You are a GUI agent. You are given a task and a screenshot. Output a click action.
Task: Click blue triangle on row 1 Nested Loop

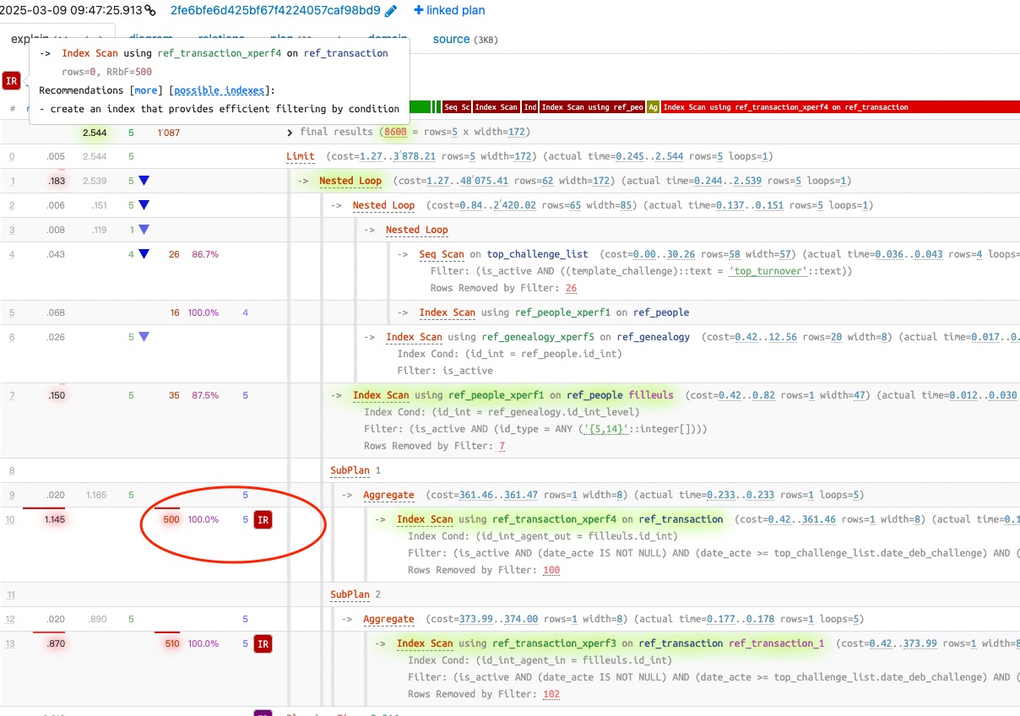(x=144, y=181)
